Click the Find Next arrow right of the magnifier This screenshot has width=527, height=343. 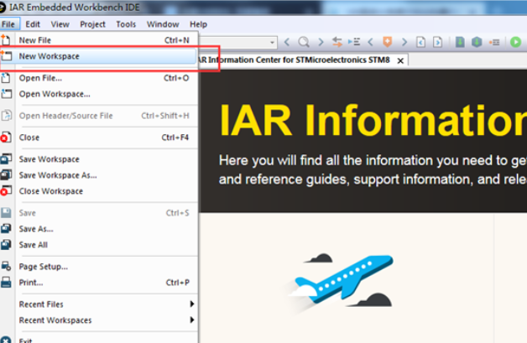coord(321,42)
